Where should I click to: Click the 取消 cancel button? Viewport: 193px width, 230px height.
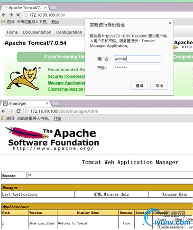coord(159,86)
